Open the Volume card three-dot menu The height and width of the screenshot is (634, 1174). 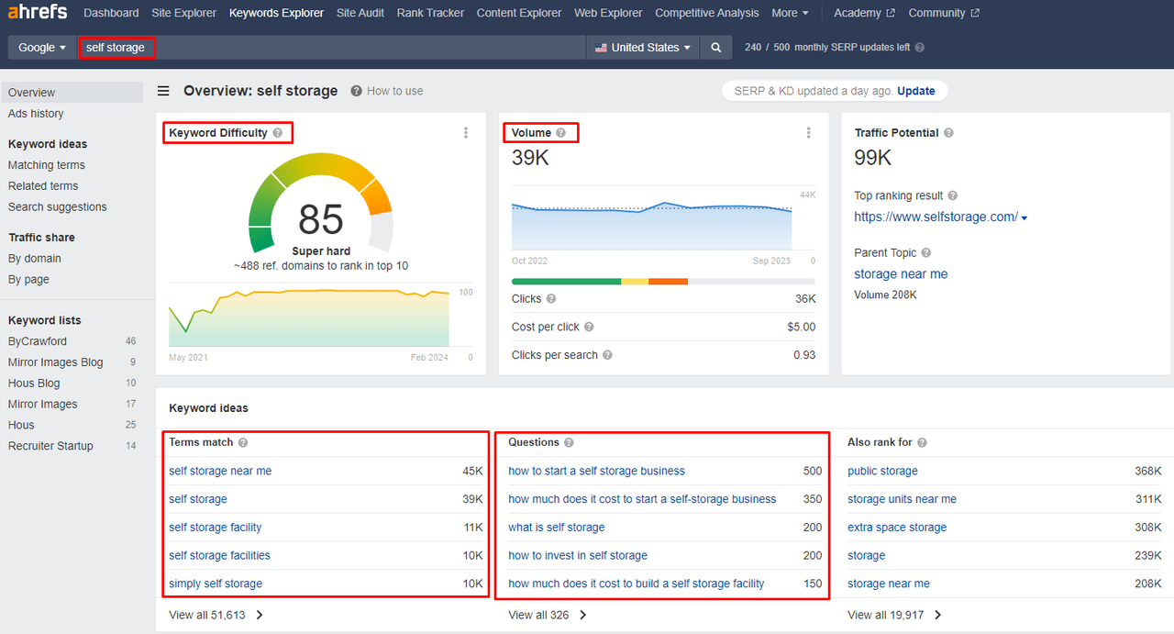pos(808,133)
